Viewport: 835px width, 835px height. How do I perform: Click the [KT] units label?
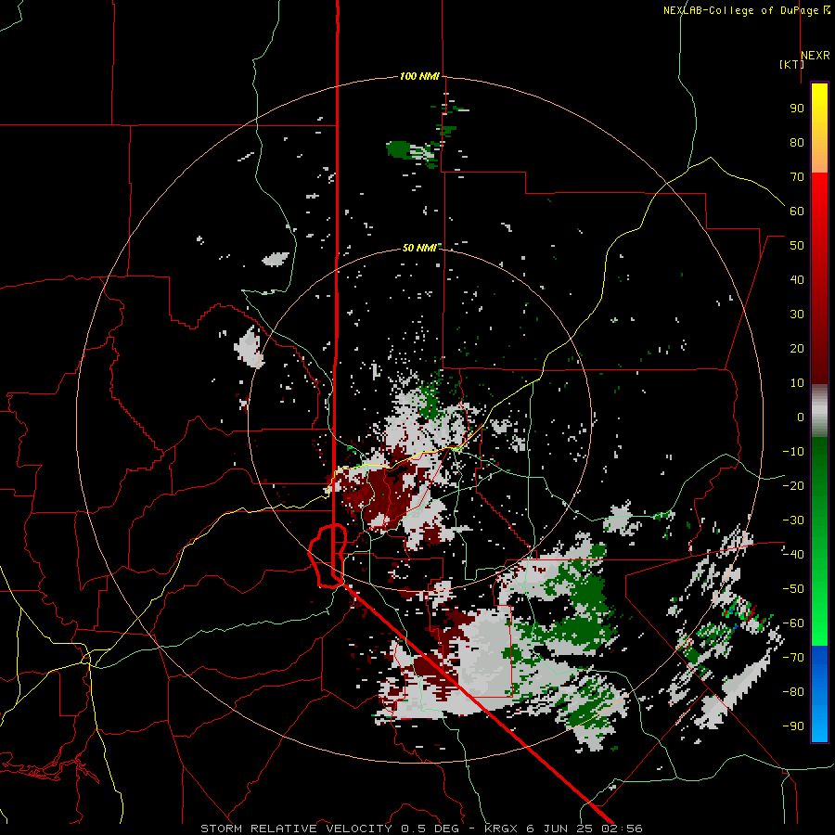click(x=792, y=64)
